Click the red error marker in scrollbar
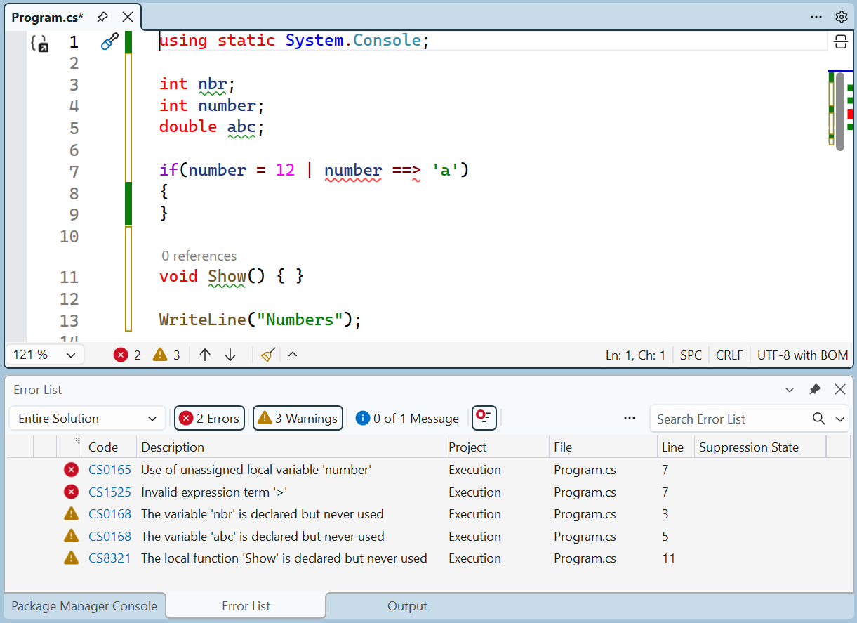 click(x=850, y=114)
